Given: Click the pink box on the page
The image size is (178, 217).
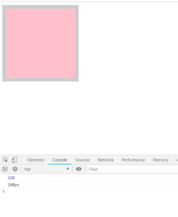Looking at the screenshot, I should point(41,43).
